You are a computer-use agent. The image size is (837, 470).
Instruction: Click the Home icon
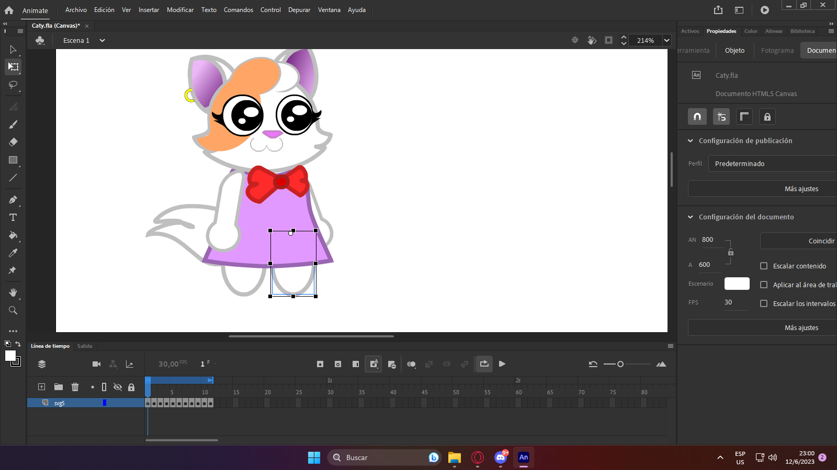(x=9, y=10)
